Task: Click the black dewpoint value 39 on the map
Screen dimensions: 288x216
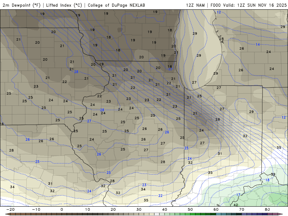Action: pos(273,174)
